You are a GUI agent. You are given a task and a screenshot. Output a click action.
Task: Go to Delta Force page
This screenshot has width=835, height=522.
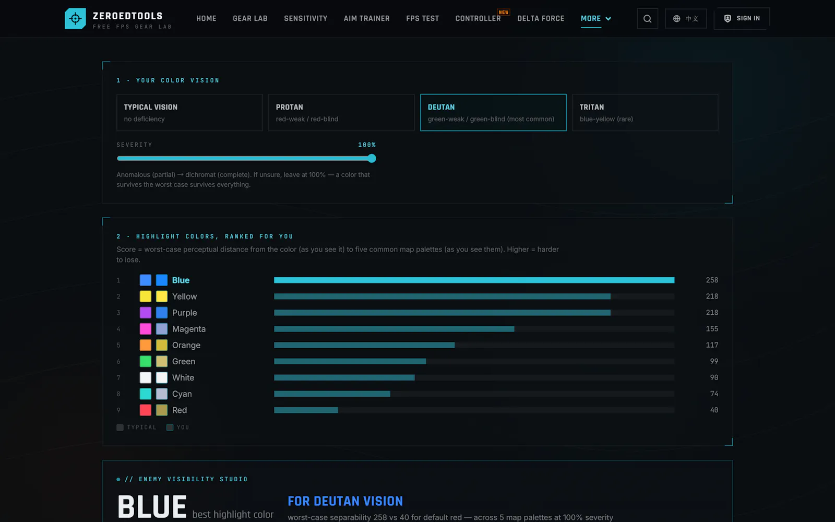coord(541,18)
